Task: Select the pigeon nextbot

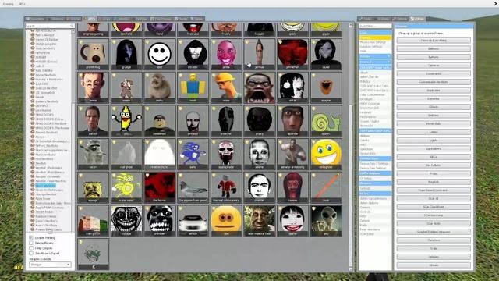Action: 193,187
